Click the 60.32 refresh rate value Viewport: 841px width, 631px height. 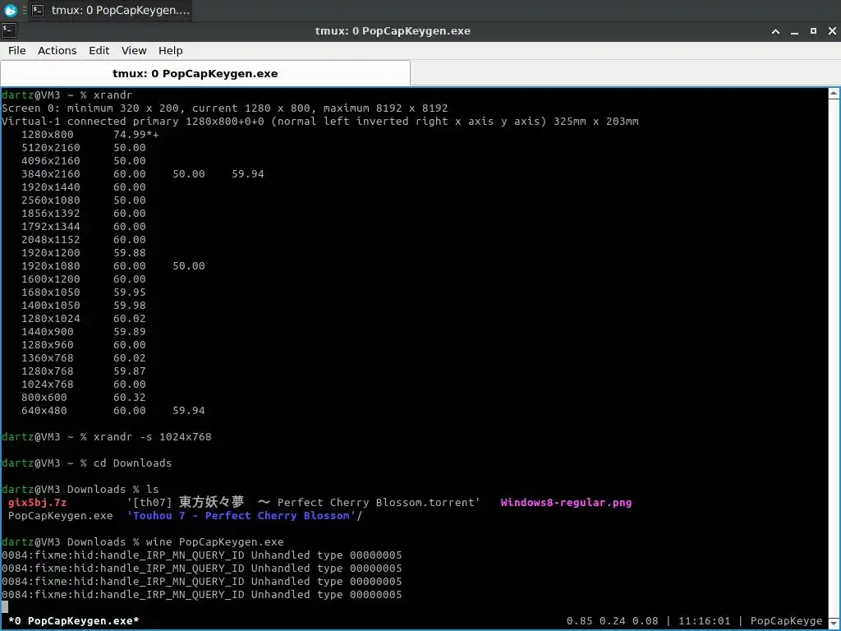tap(129, 398)
